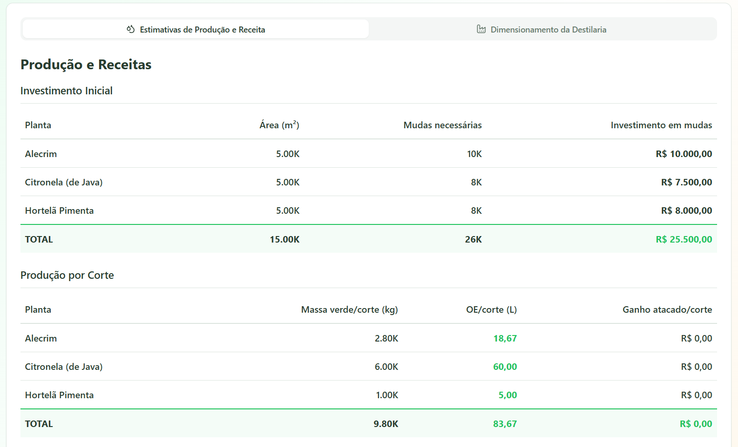The height and width of the screenshot is (447, 738).
Task: Click the 15.00K total area value
Action: tap(285, 239)
